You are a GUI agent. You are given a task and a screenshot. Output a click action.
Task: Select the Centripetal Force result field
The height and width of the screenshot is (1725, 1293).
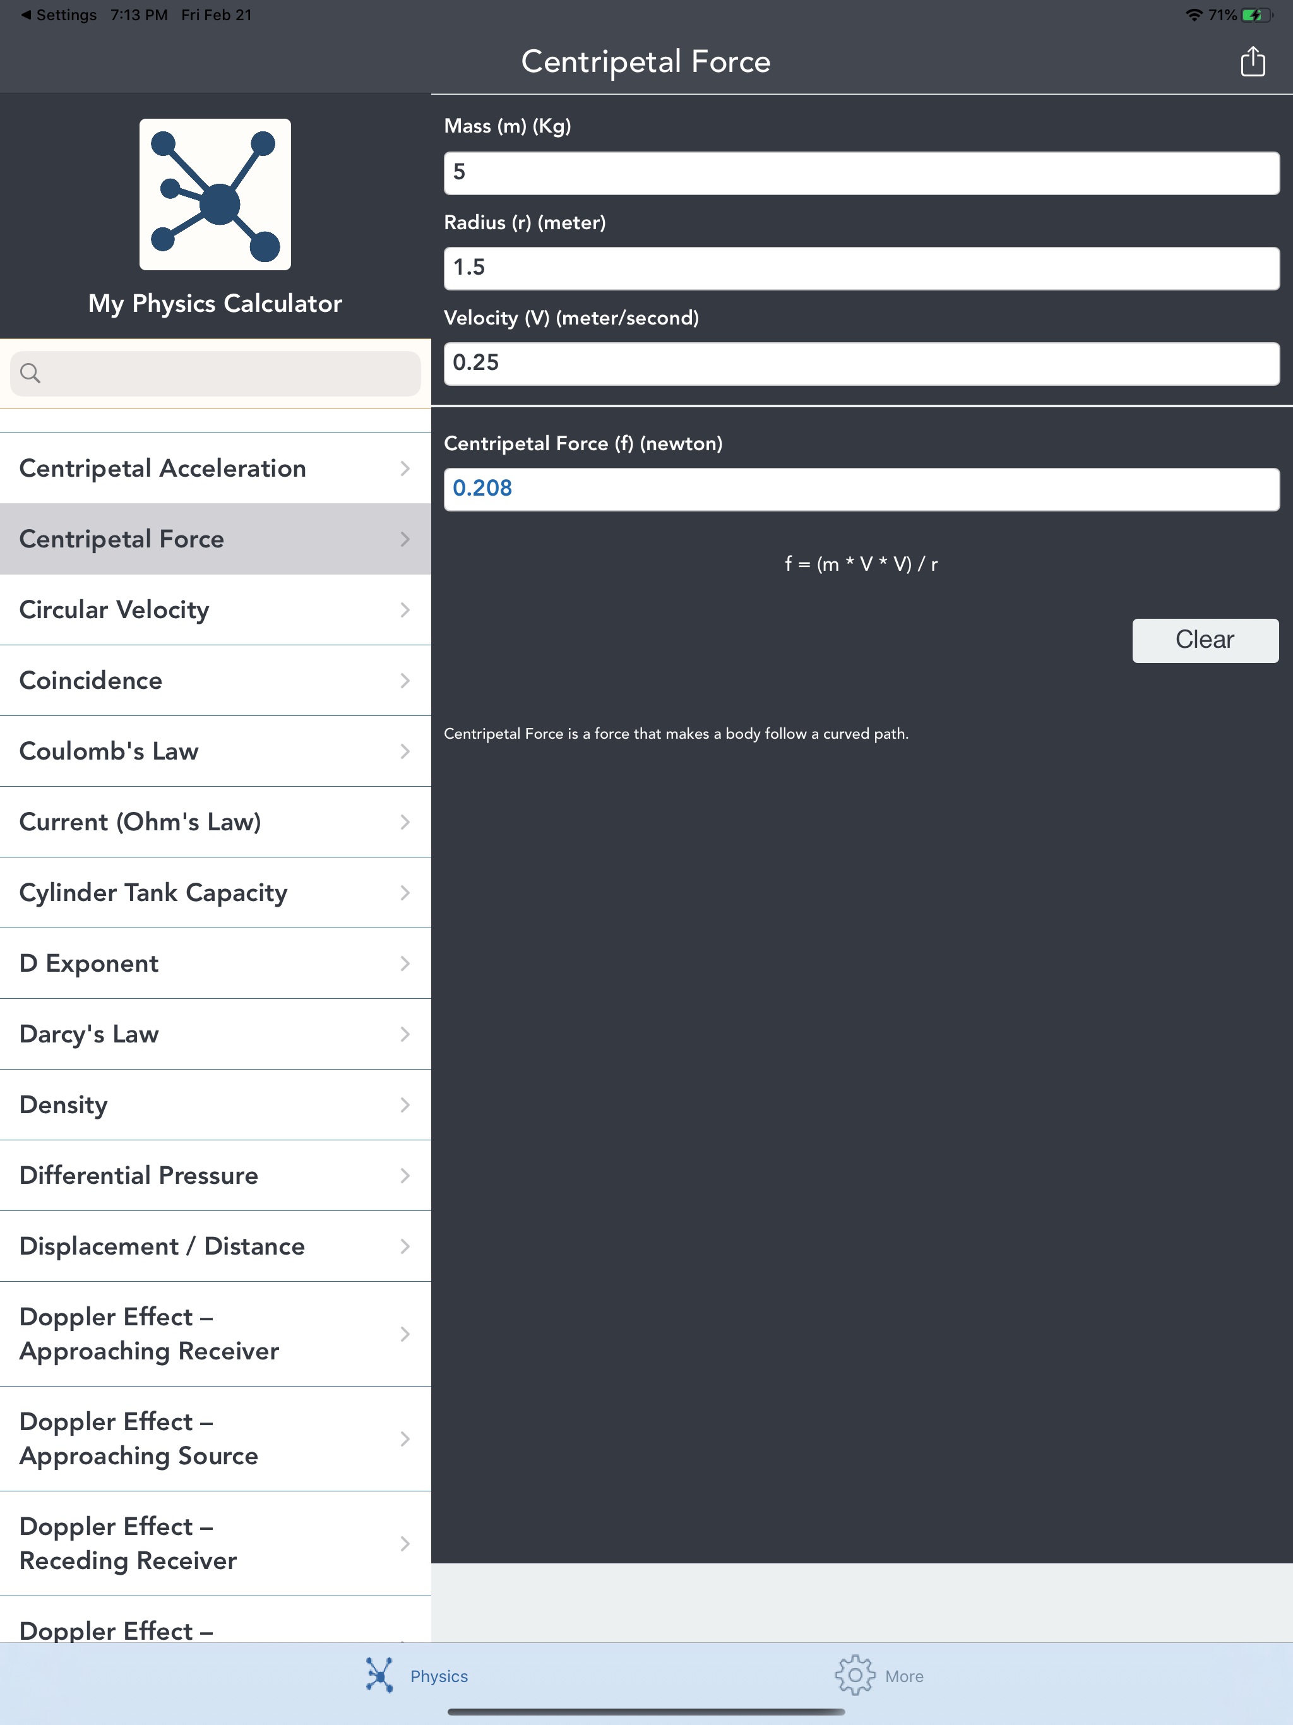coord(861,489)
